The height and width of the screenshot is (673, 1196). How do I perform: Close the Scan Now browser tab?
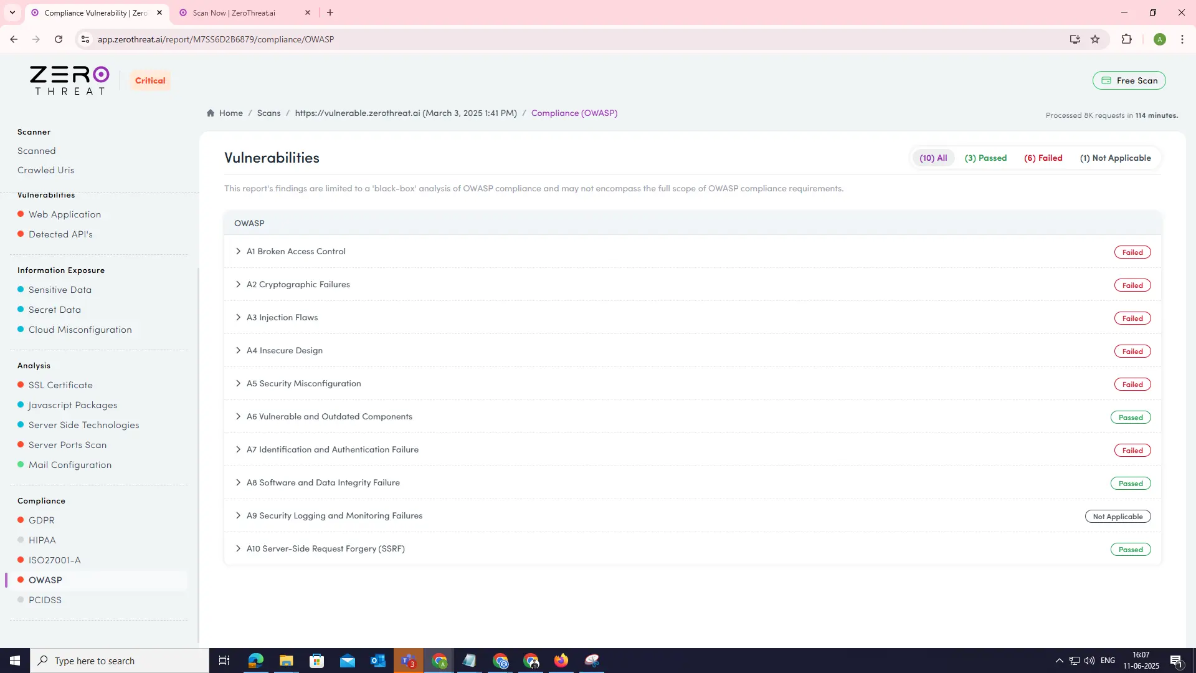point(308,12)
